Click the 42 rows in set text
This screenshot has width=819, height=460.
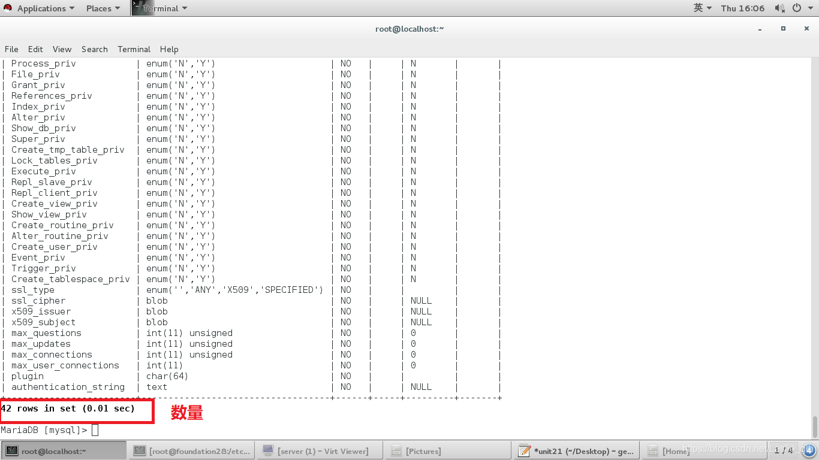point(68,408)
